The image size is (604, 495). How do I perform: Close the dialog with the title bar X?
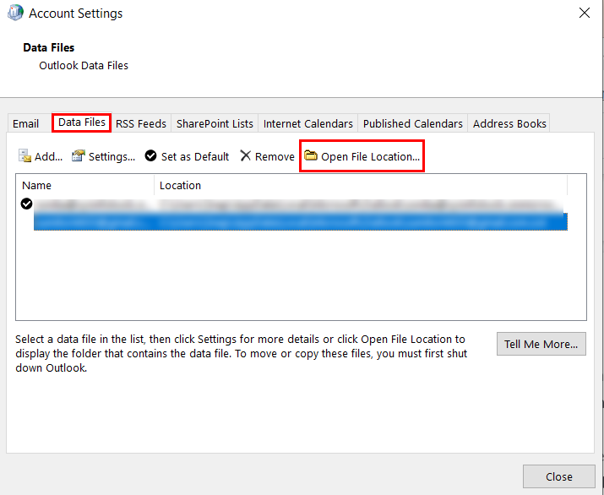584,13
